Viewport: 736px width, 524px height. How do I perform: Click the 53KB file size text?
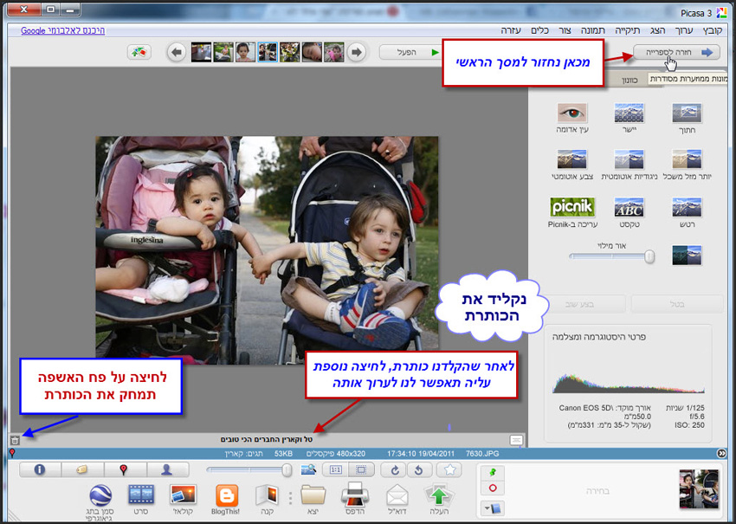(x=283, y=454)
